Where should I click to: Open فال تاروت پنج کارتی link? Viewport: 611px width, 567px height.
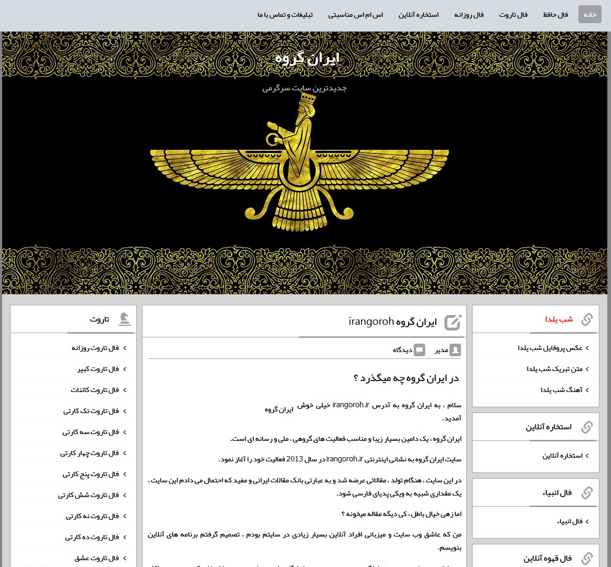tap(91, 474)
